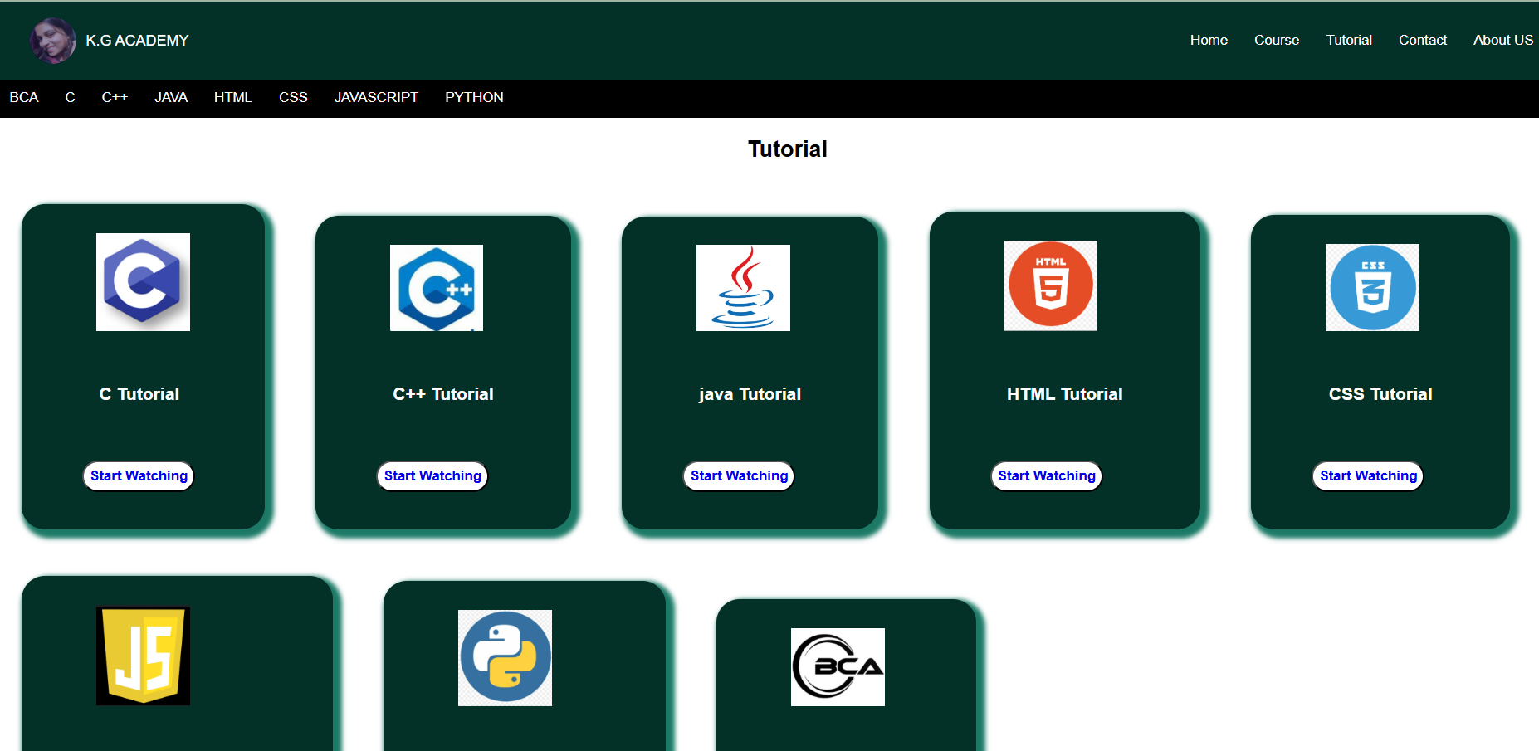Screen dimensions: 1539x751
Task: Select C in the black submenu bar
Action: point(71,97)
